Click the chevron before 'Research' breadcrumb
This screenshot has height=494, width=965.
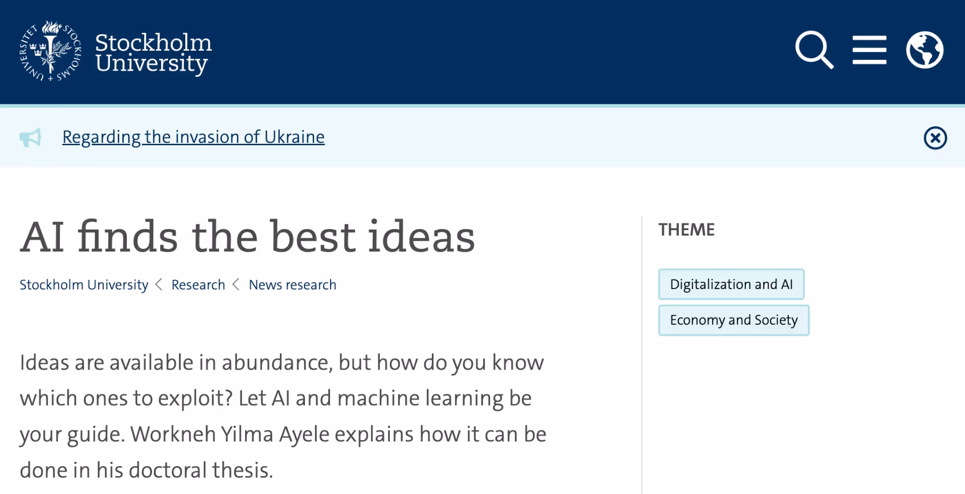[159, 285]
